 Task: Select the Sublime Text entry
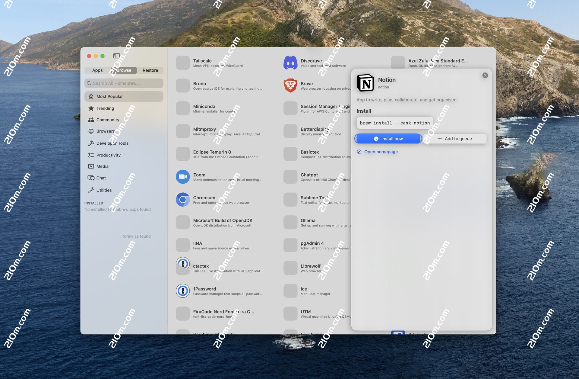(x=317, y=200)
